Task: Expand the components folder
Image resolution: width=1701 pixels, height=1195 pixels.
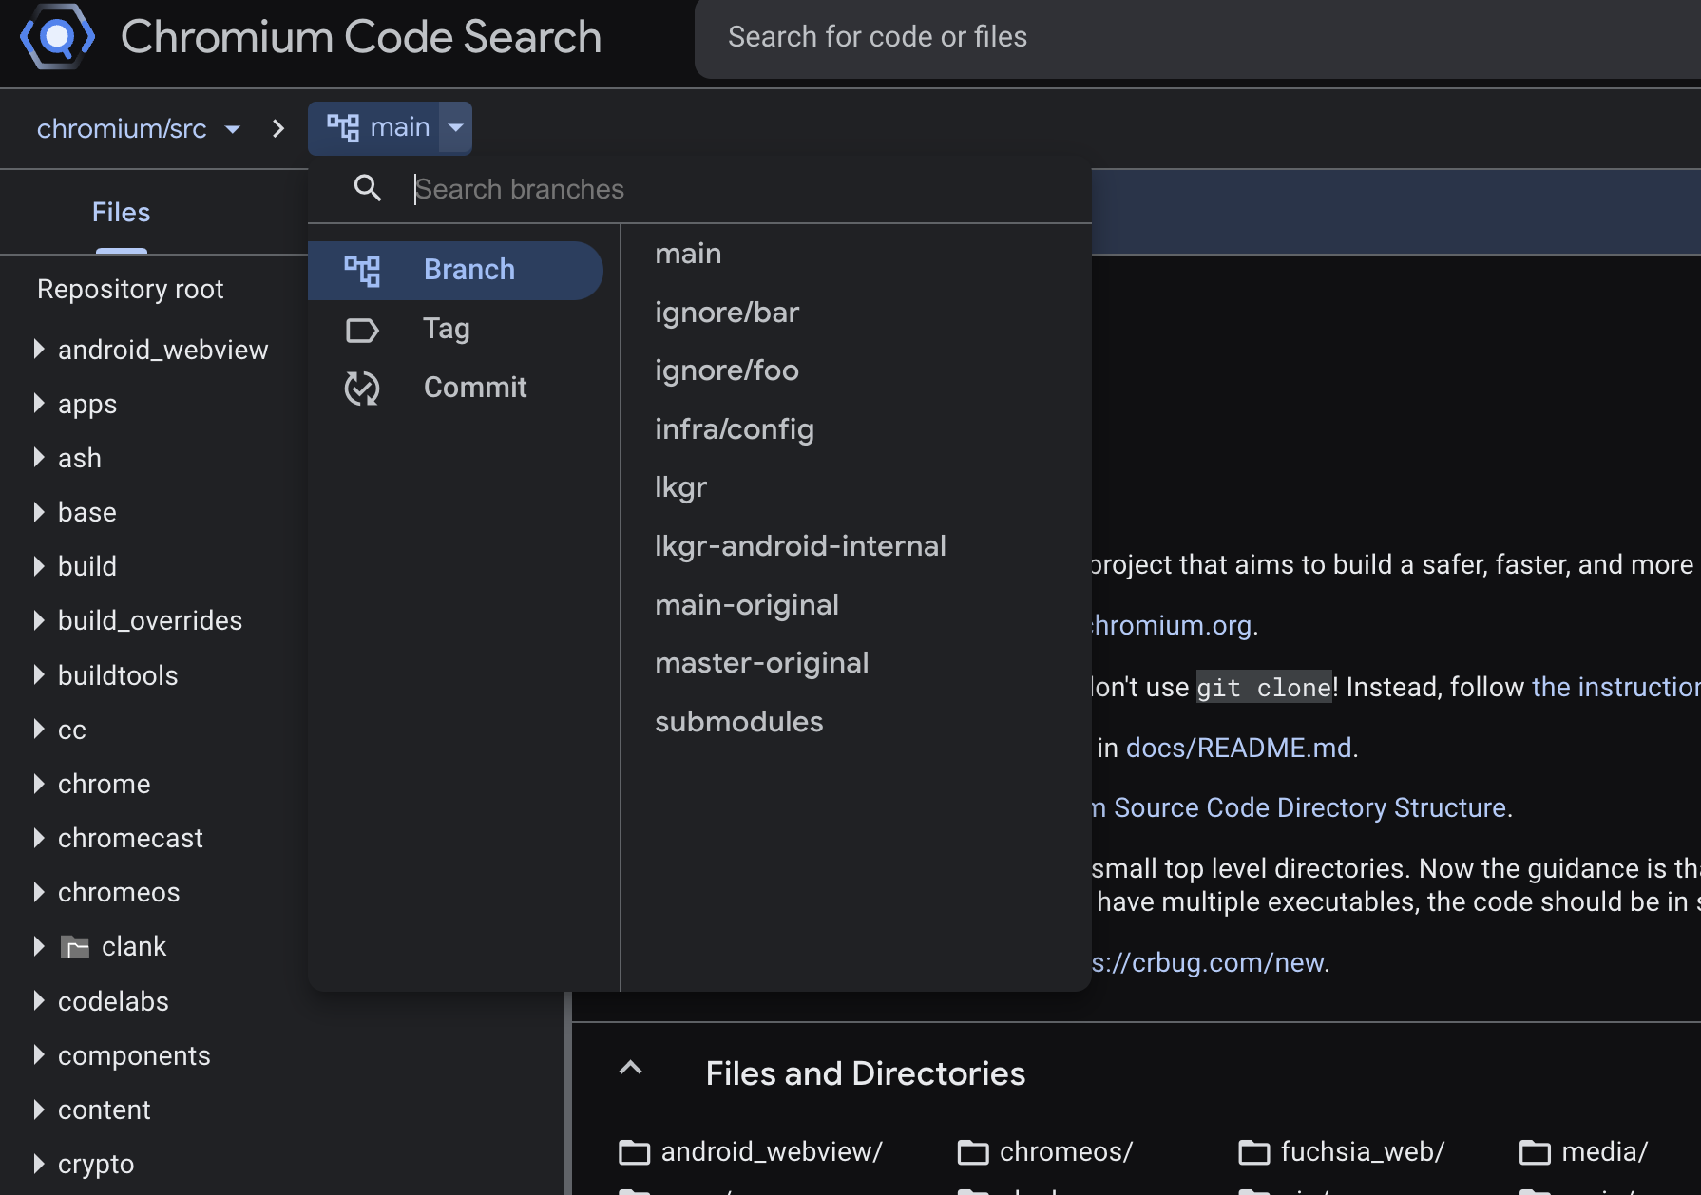Action: [39, 1054]
